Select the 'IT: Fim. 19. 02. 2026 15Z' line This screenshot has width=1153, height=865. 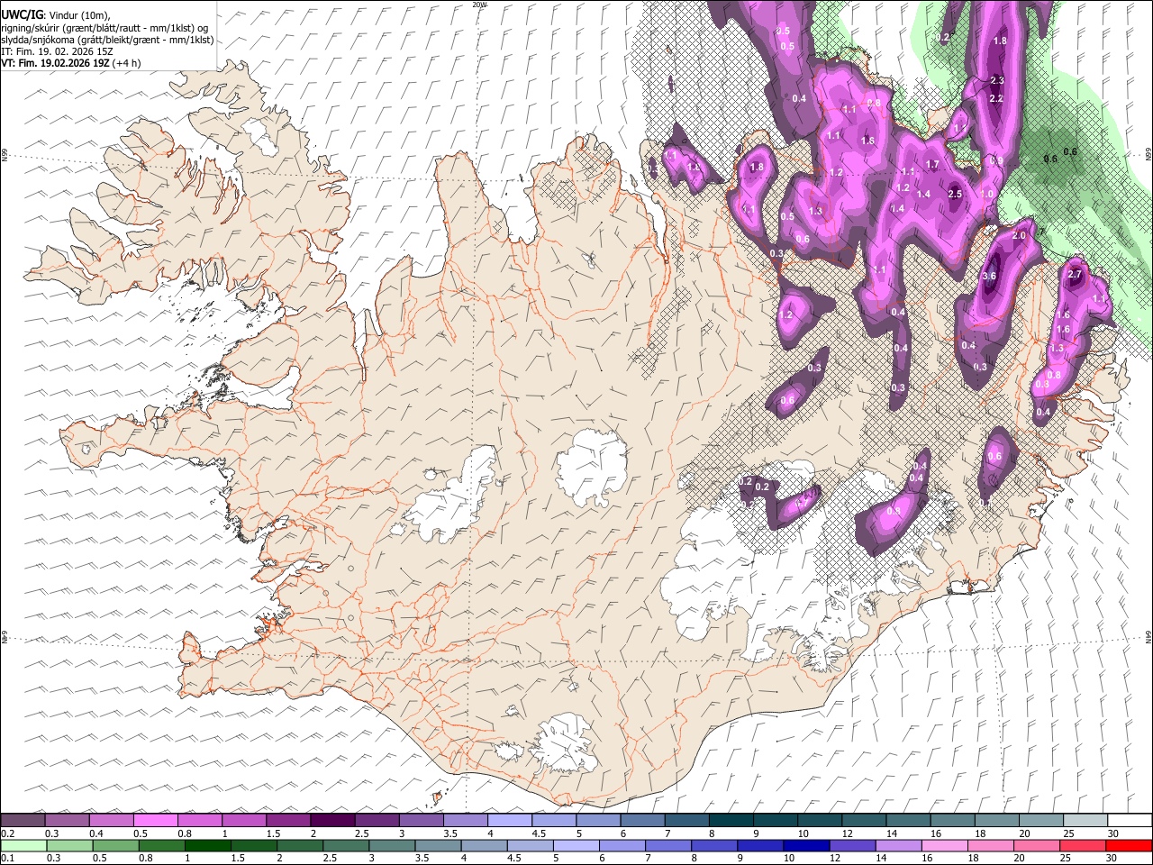click(57, 51)
